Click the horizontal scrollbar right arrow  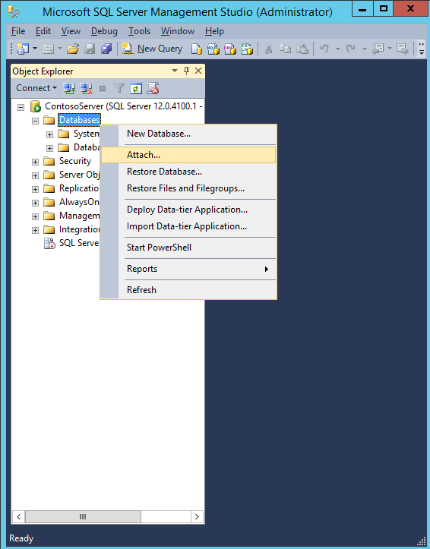coord(197,516)
